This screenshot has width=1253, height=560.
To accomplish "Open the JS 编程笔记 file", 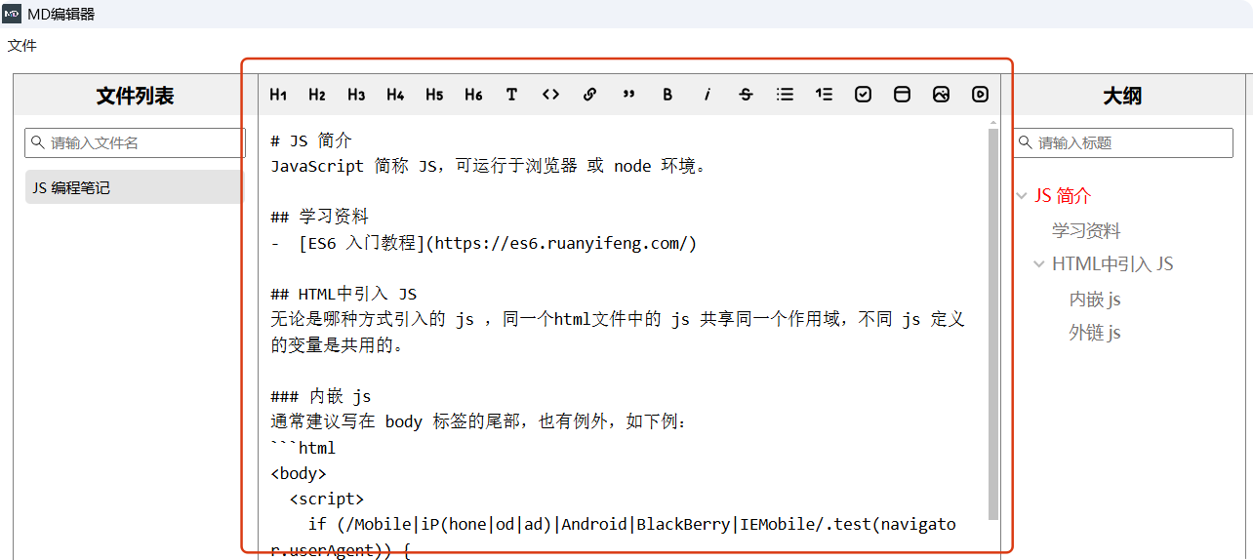I will click(x=134, y=187).
